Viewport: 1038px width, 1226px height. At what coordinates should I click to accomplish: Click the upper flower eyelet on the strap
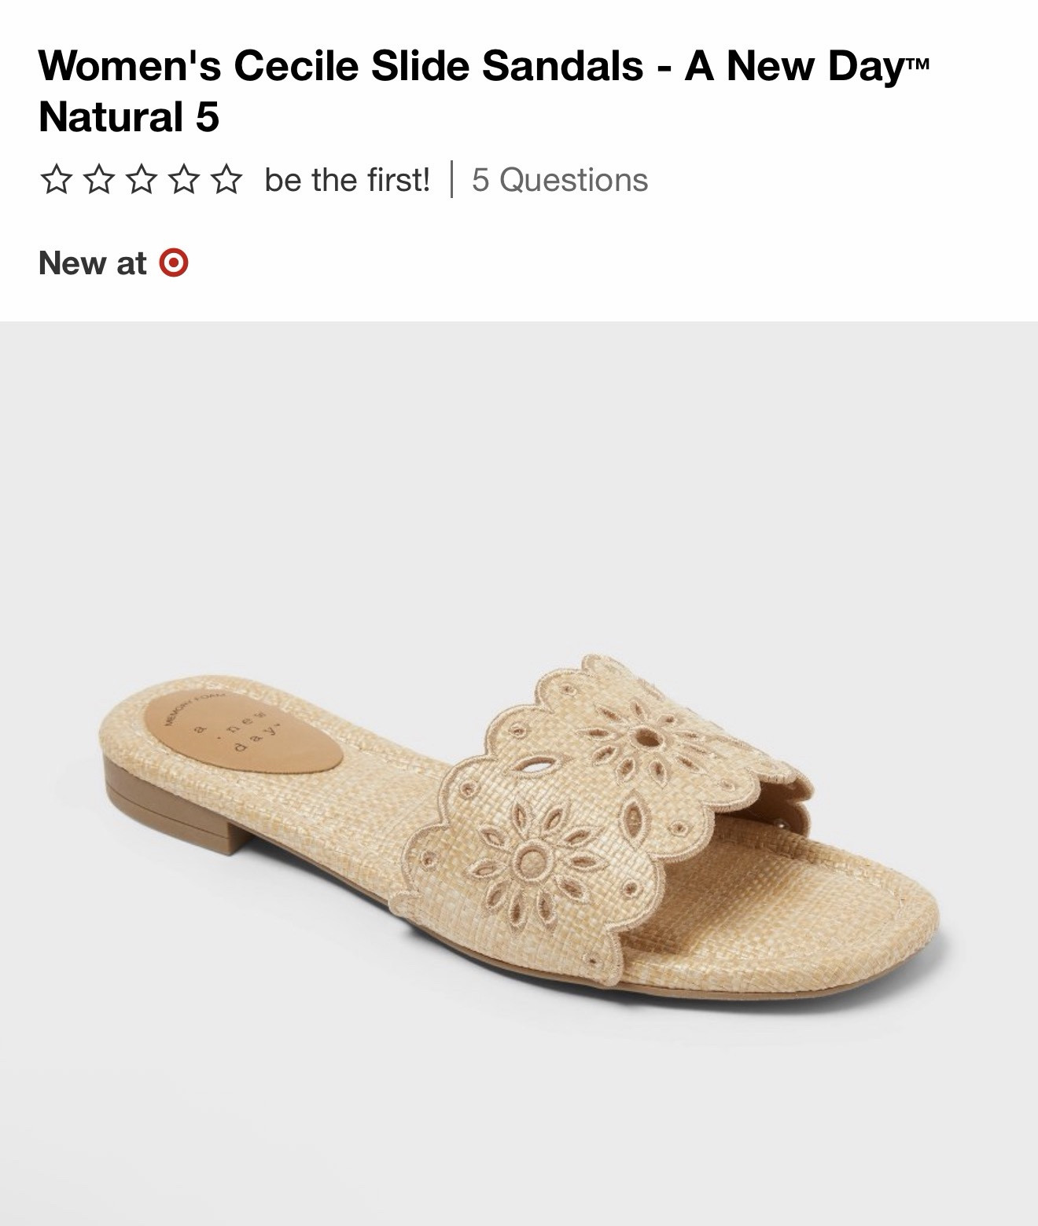pos(646,736)
